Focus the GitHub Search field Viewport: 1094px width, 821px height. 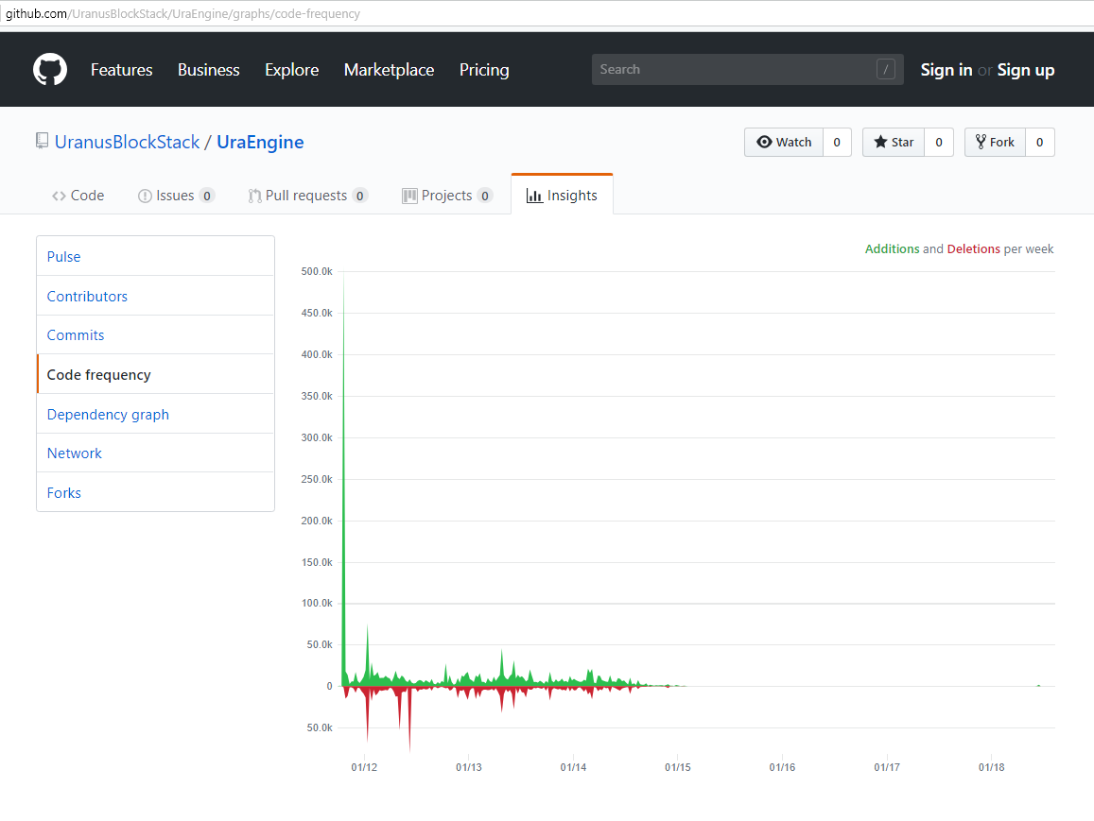[747, 69]
